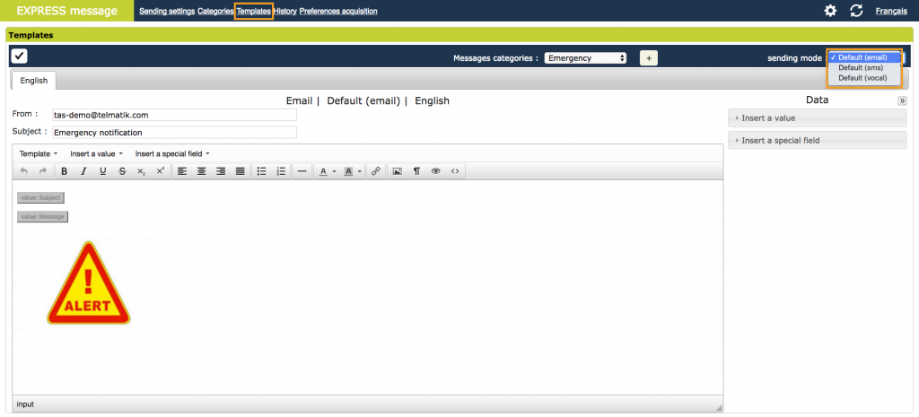
Task: Apply subscript formatting
Action: (141, 171)
